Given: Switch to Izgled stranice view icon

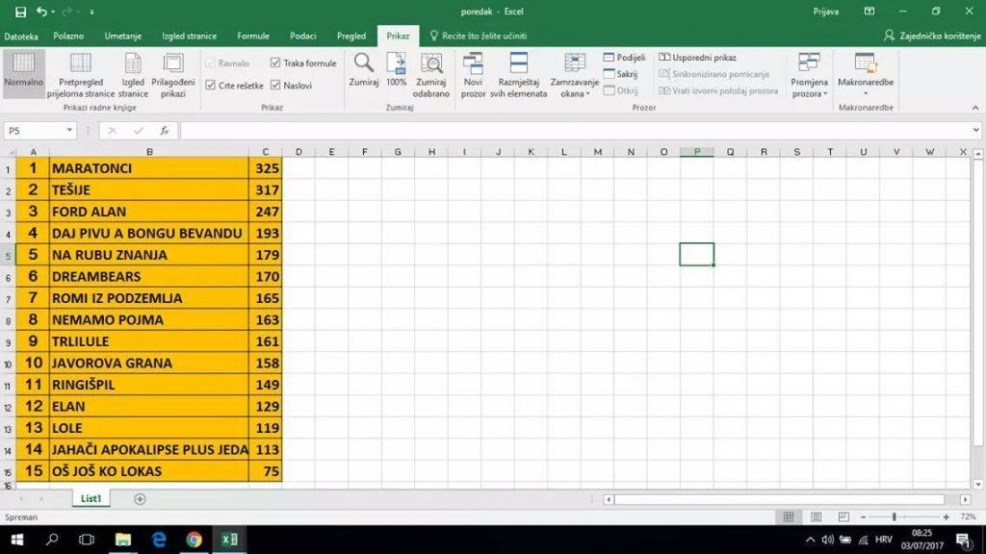Looking at the screenshot, I should click(133, 65).
